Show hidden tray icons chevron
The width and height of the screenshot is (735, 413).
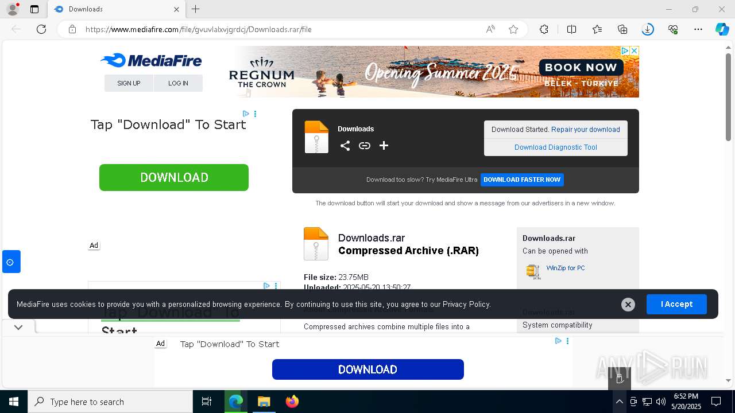619,402
